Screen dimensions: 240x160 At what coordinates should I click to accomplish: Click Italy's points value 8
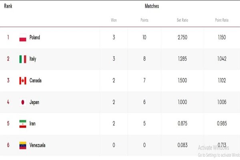tap(144, 59)
